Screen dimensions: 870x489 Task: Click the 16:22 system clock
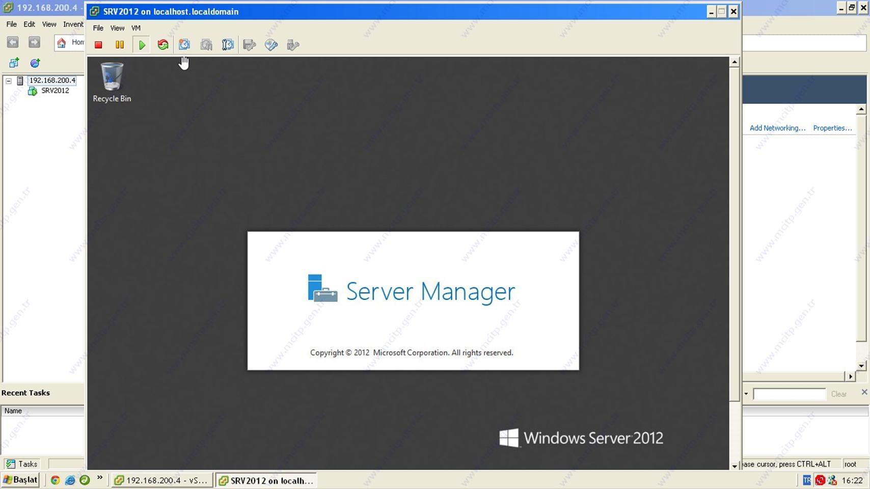[852, 480]
